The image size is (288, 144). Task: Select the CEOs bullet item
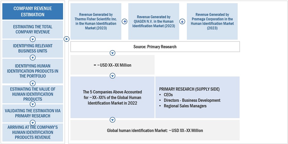[168, 95]
